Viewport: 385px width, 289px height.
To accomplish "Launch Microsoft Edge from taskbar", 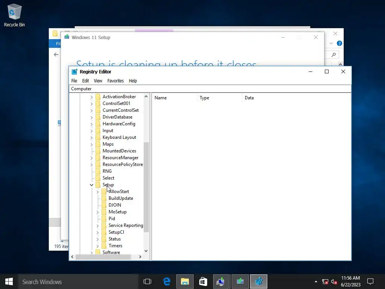I will pos(167,281).
